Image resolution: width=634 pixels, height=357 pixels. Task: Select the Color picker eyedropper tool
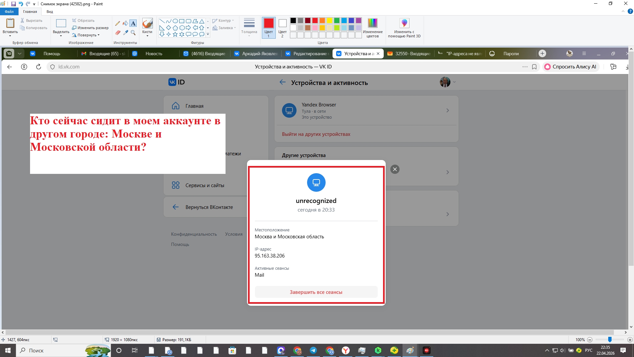(125, 33)
